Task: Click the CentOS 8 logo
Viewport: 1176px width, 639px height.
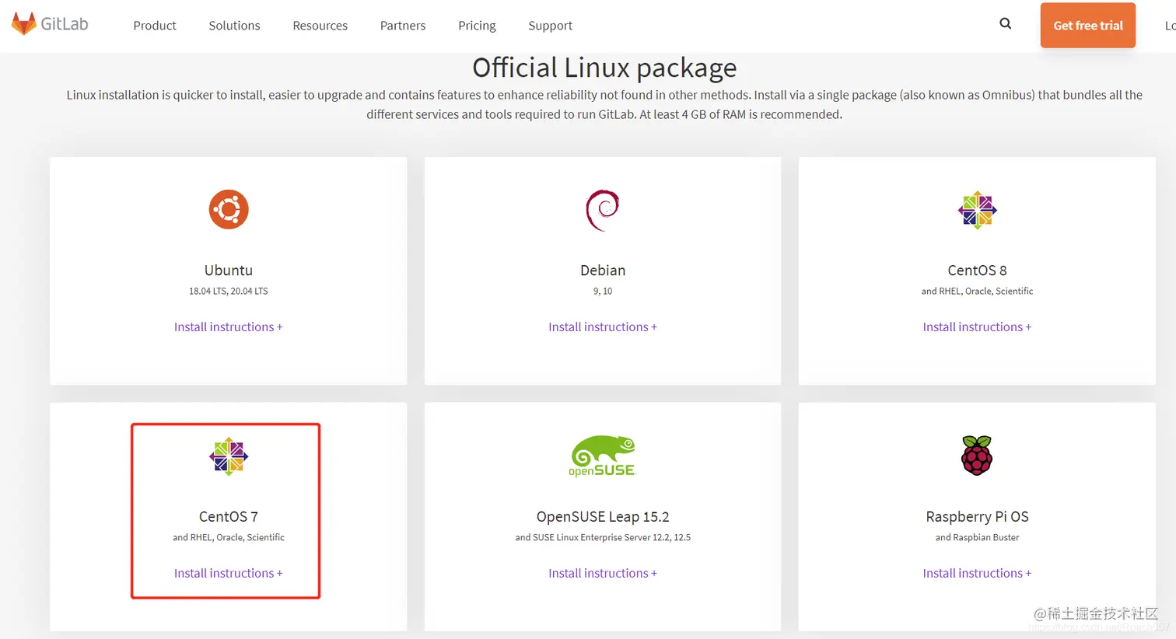Action: [978, 210]
